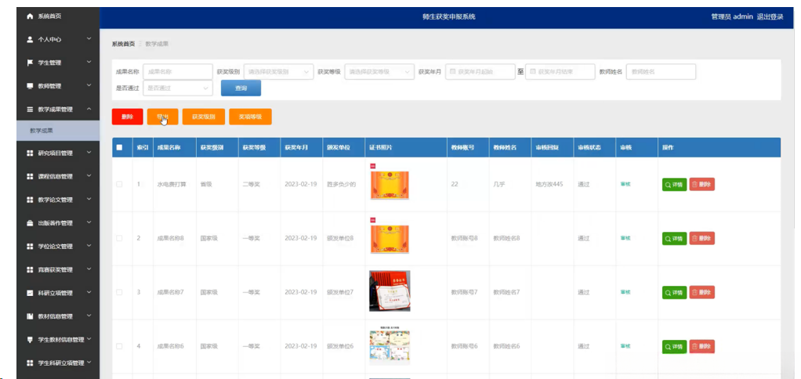Open the 获奖级别 filter dropdown
This screenshot has height=379, width=801.
278,72
